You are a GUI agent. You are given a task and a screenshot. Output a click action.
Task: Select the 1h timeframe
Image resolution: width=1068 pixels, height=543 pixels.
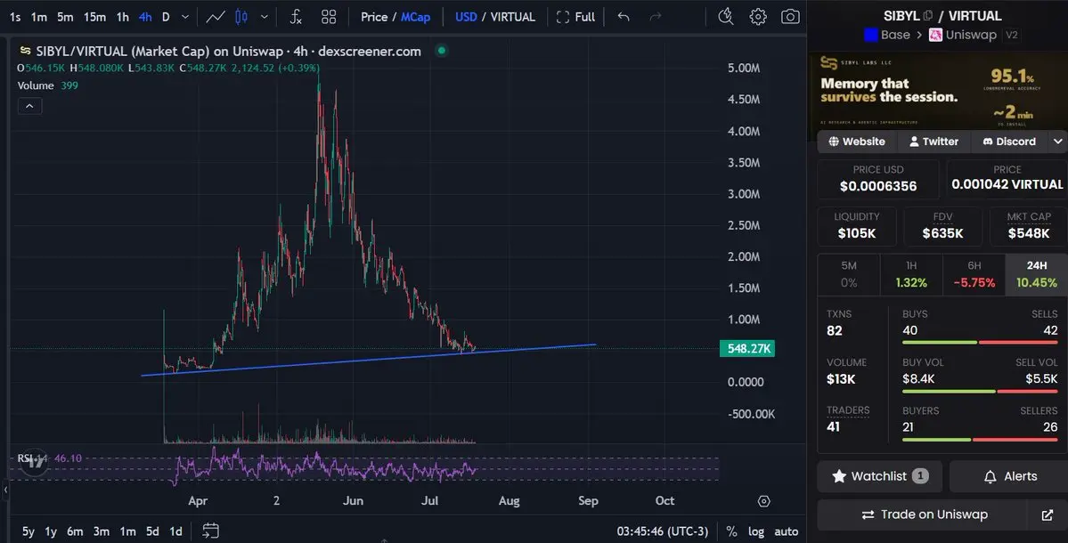click(x=123, y=17)
